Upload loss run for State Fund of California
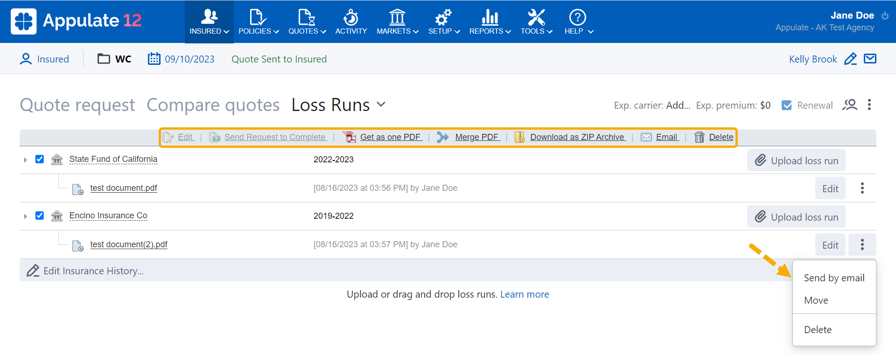The height and width of the screenshot is (355, 896). (x=796, y=160)
